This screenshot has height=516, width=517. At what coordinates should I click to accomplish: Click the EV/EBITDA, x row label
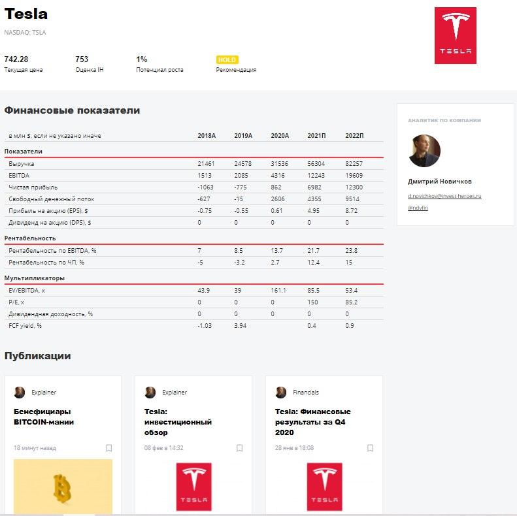click(x=27, y=291)
